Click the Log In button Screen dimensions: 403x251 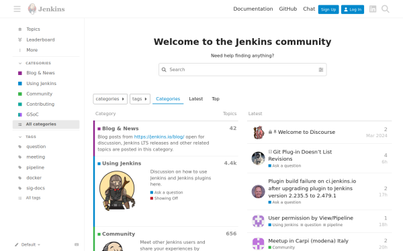click(353, 9)
